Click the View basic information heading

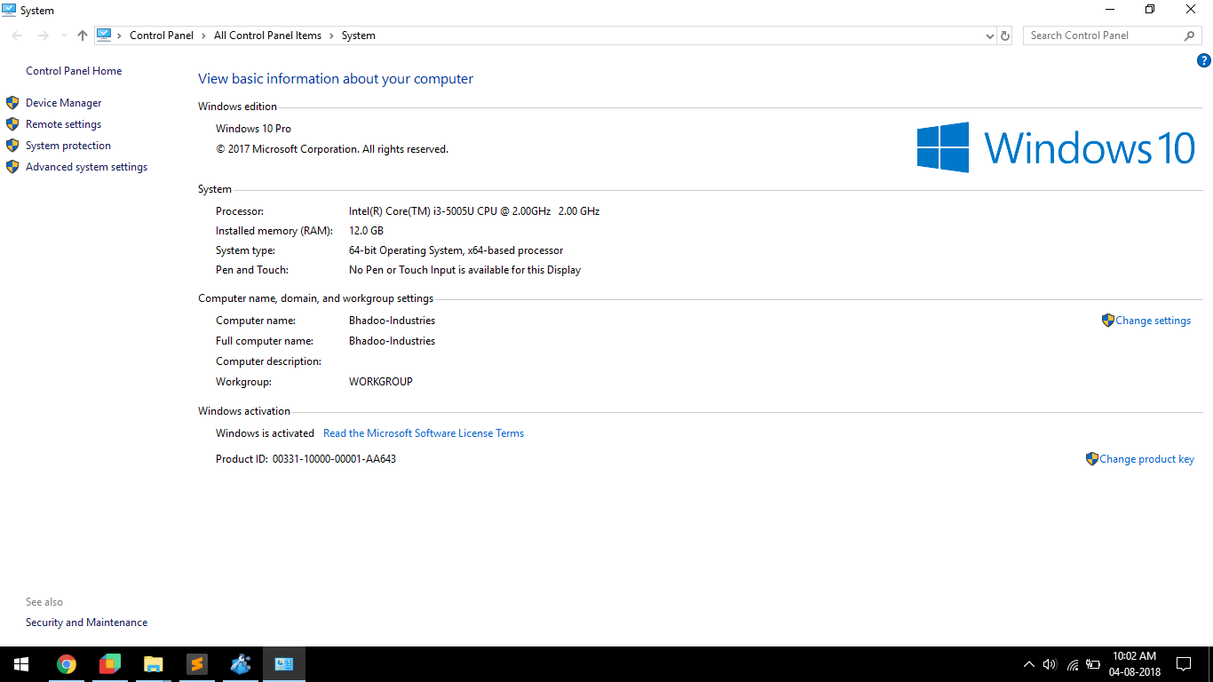[336, 79]
